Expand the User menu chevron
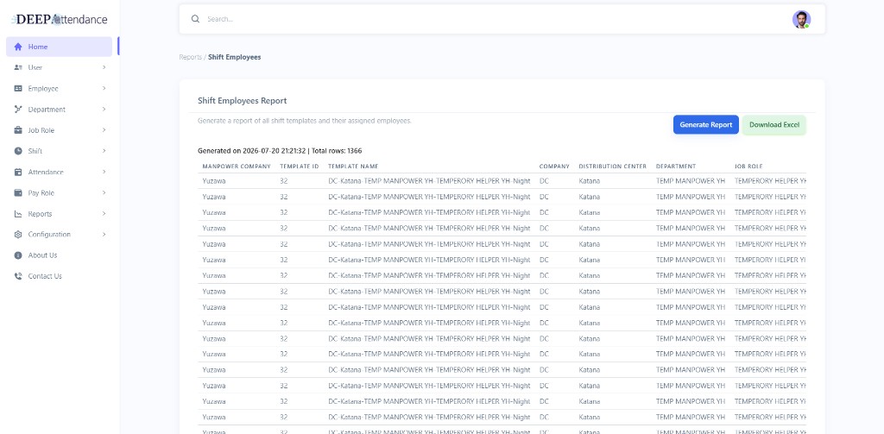This screenshot has height=434, width=884. pyautogui.click(x=104, y=67)
